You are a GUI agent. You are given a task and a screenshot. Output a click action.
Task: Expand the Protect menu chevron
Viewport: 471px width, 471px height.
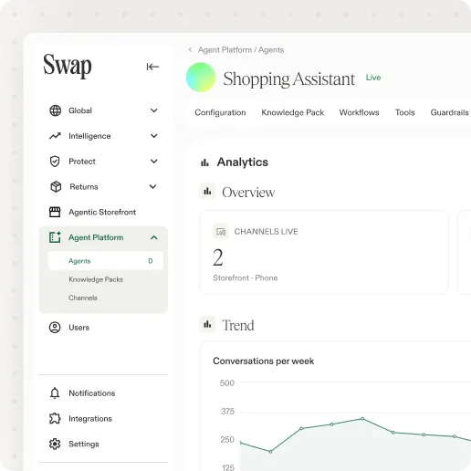point(154,162)
